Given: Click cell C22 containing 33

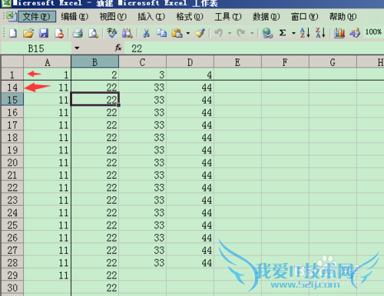Looking at the screenshot, I should point(143,187).
